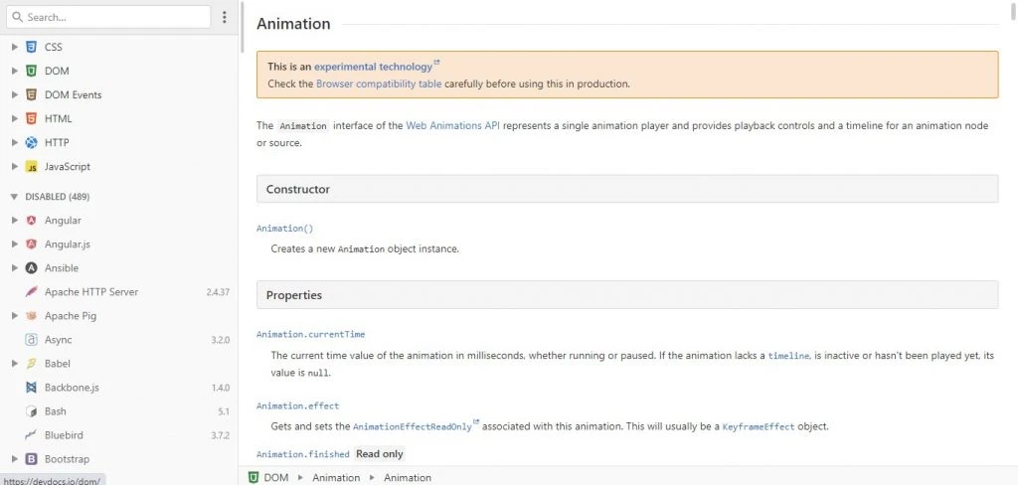Open the three-dot menu beside search

pyautogui.click(x=225, y=17)
